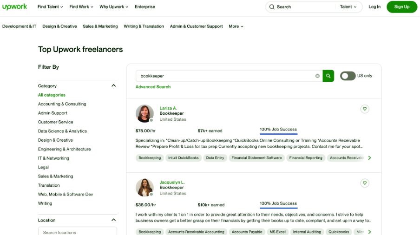Click Jacquelyn's 100% Job Success badge
The width and height of the screenshot is (420, 235).
point(278,204)
